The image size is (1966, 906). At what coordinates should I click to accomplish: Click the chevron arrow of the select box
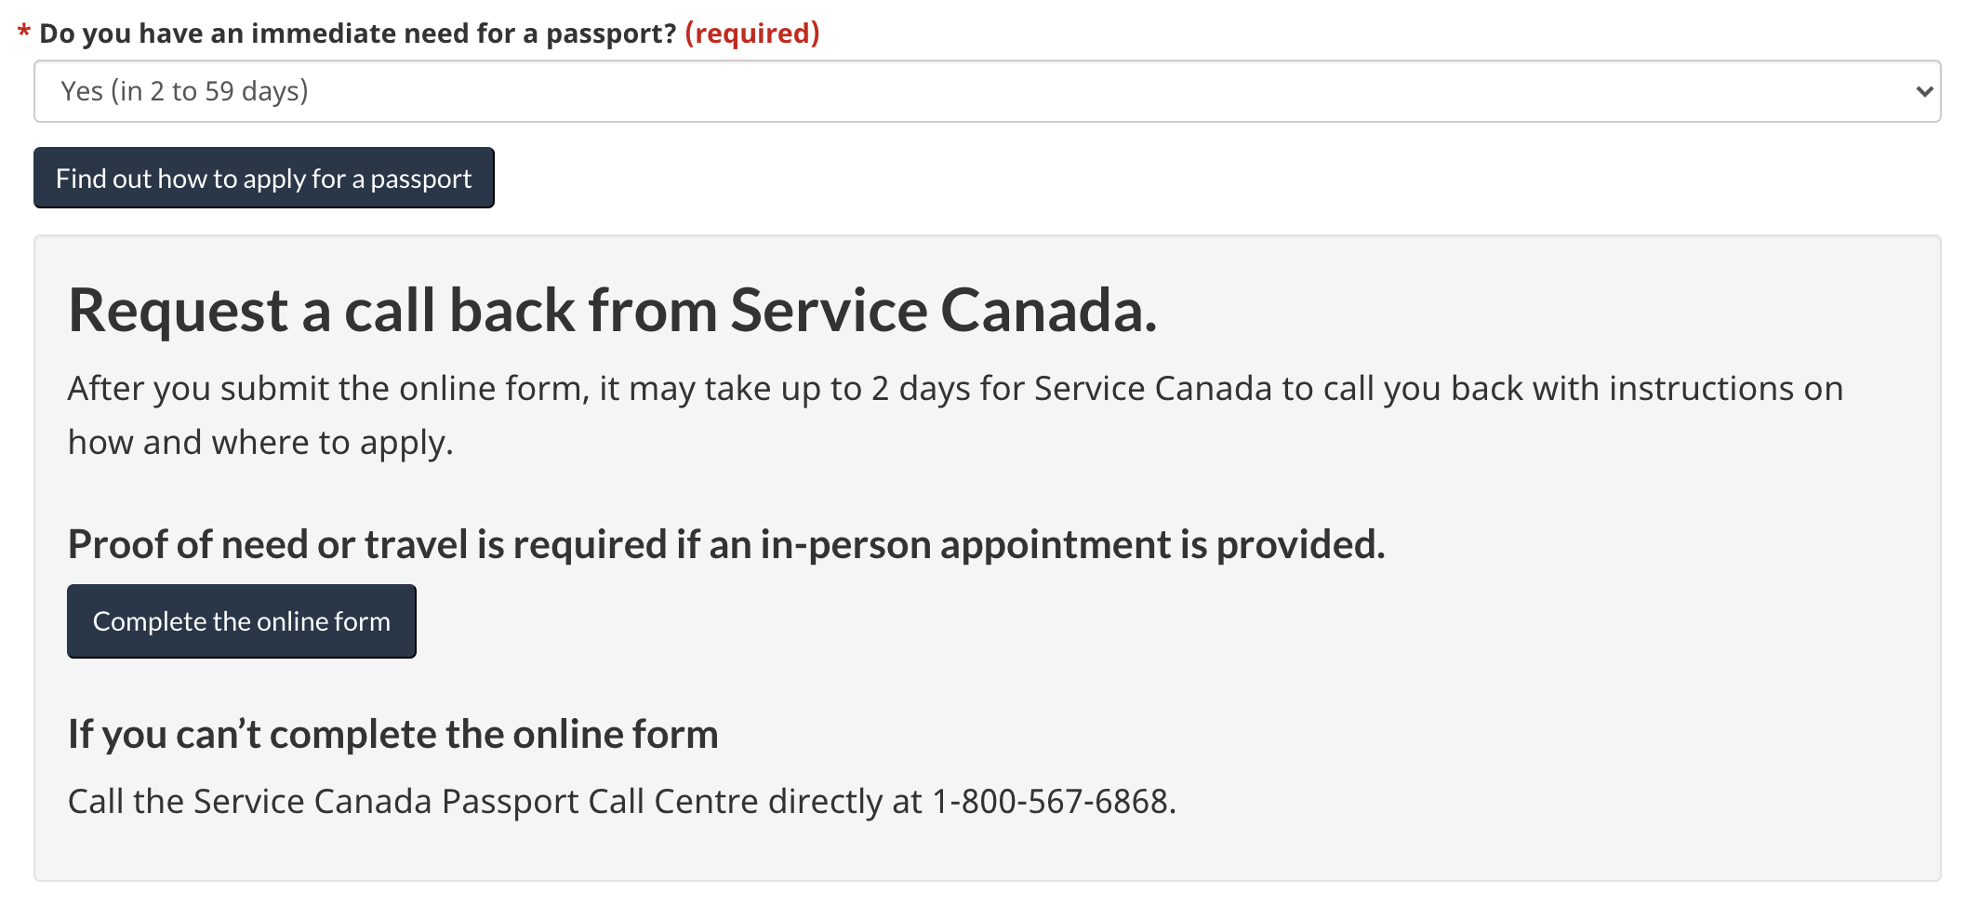1923,91
